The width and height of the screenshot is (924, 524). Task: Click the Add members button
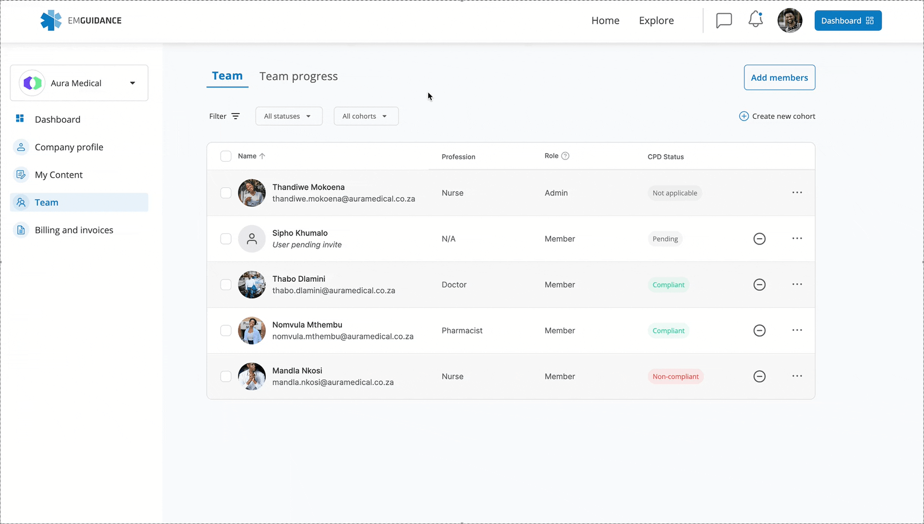[779, 78]
